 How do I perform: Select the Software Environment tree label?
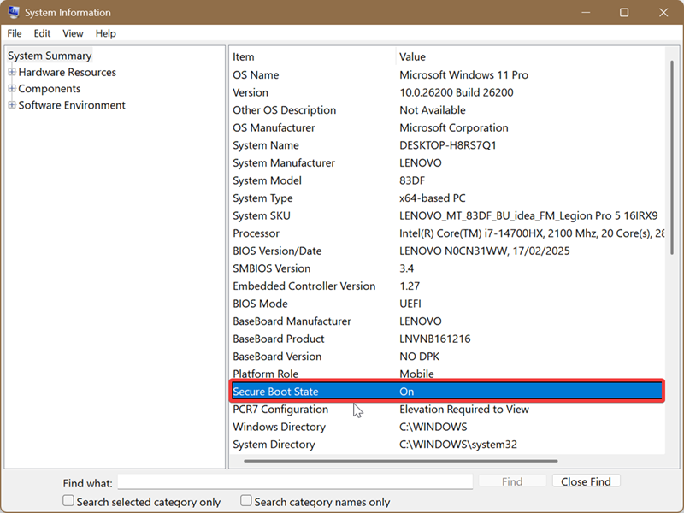[72, 105]
